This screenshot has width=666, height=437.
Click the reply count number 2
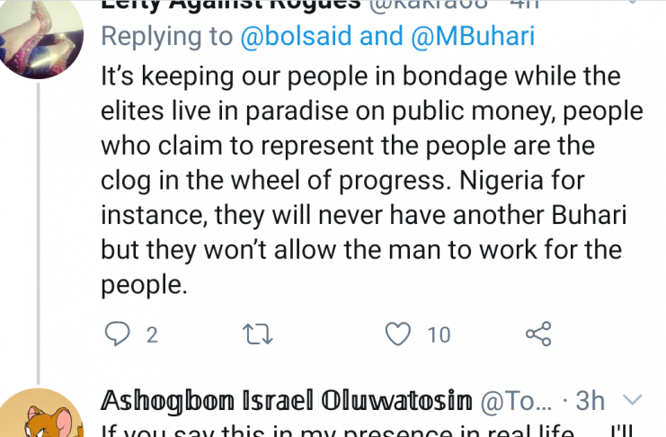tap(152, 335)
